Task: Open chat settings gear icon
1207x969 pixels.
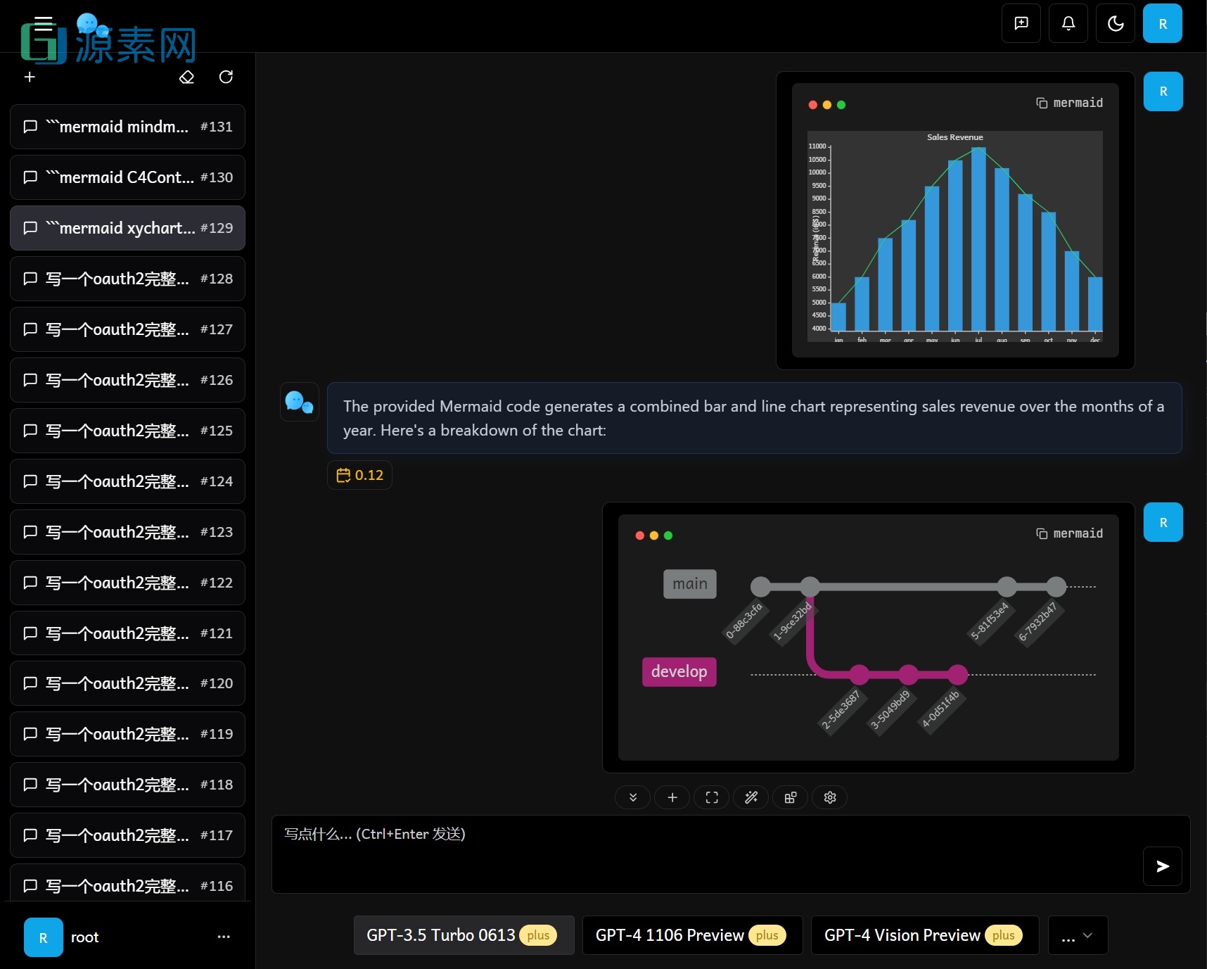Action: point(830,797)
